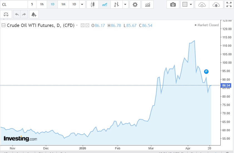Click the high value 86.78
This screenshot has width=234, height=153.
pos(116,26)
